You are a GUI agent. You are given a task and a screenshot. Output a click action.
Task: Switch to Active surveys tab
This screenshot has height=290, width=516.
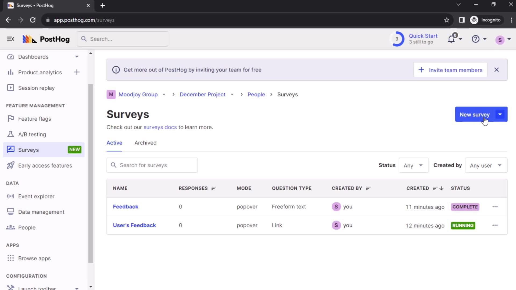114,143
